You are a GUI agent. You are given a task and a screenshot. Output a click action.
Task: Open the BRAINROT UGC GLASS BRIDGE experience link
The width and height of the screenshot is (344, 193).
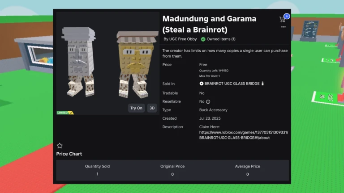[232, 84]
